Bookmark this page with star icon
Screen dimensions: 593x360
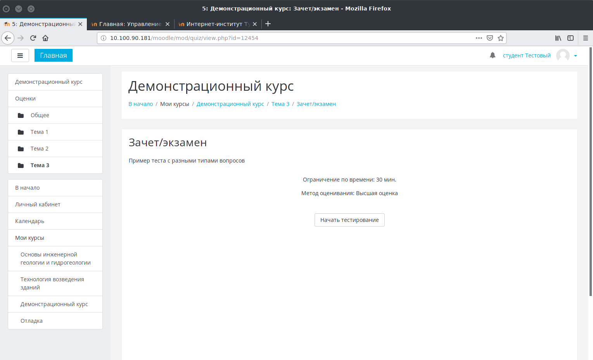(x=501, y=38)
